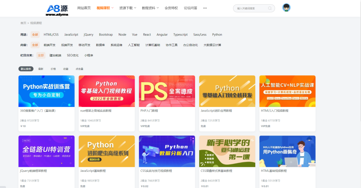The height and width of the screenshot is (188, 361).
Task: Filter 栏目分类 by 小程序
Action: pos(88,55)
